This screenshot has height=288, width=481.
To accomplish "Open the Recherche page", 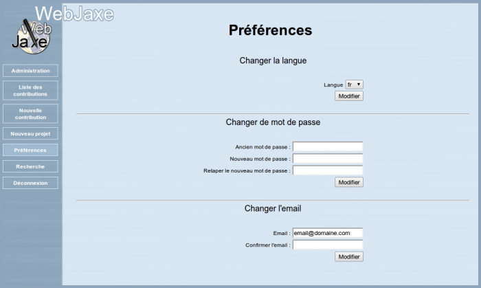I will 30,166.
